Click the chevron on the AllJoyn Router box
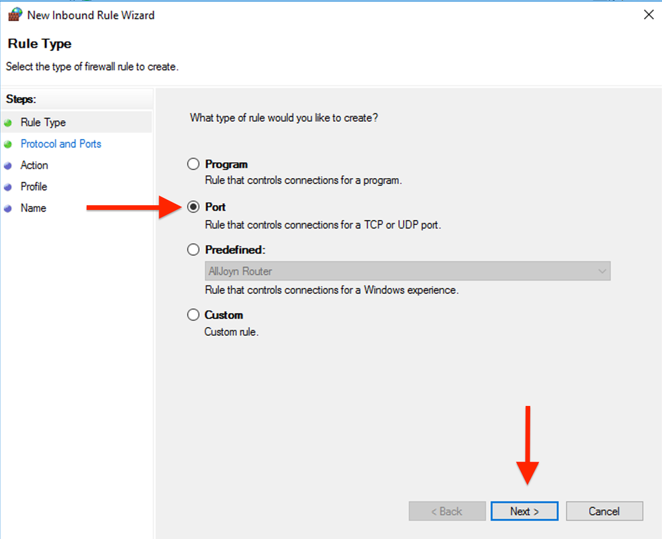662x539 pixels. [x=602, y=271]
